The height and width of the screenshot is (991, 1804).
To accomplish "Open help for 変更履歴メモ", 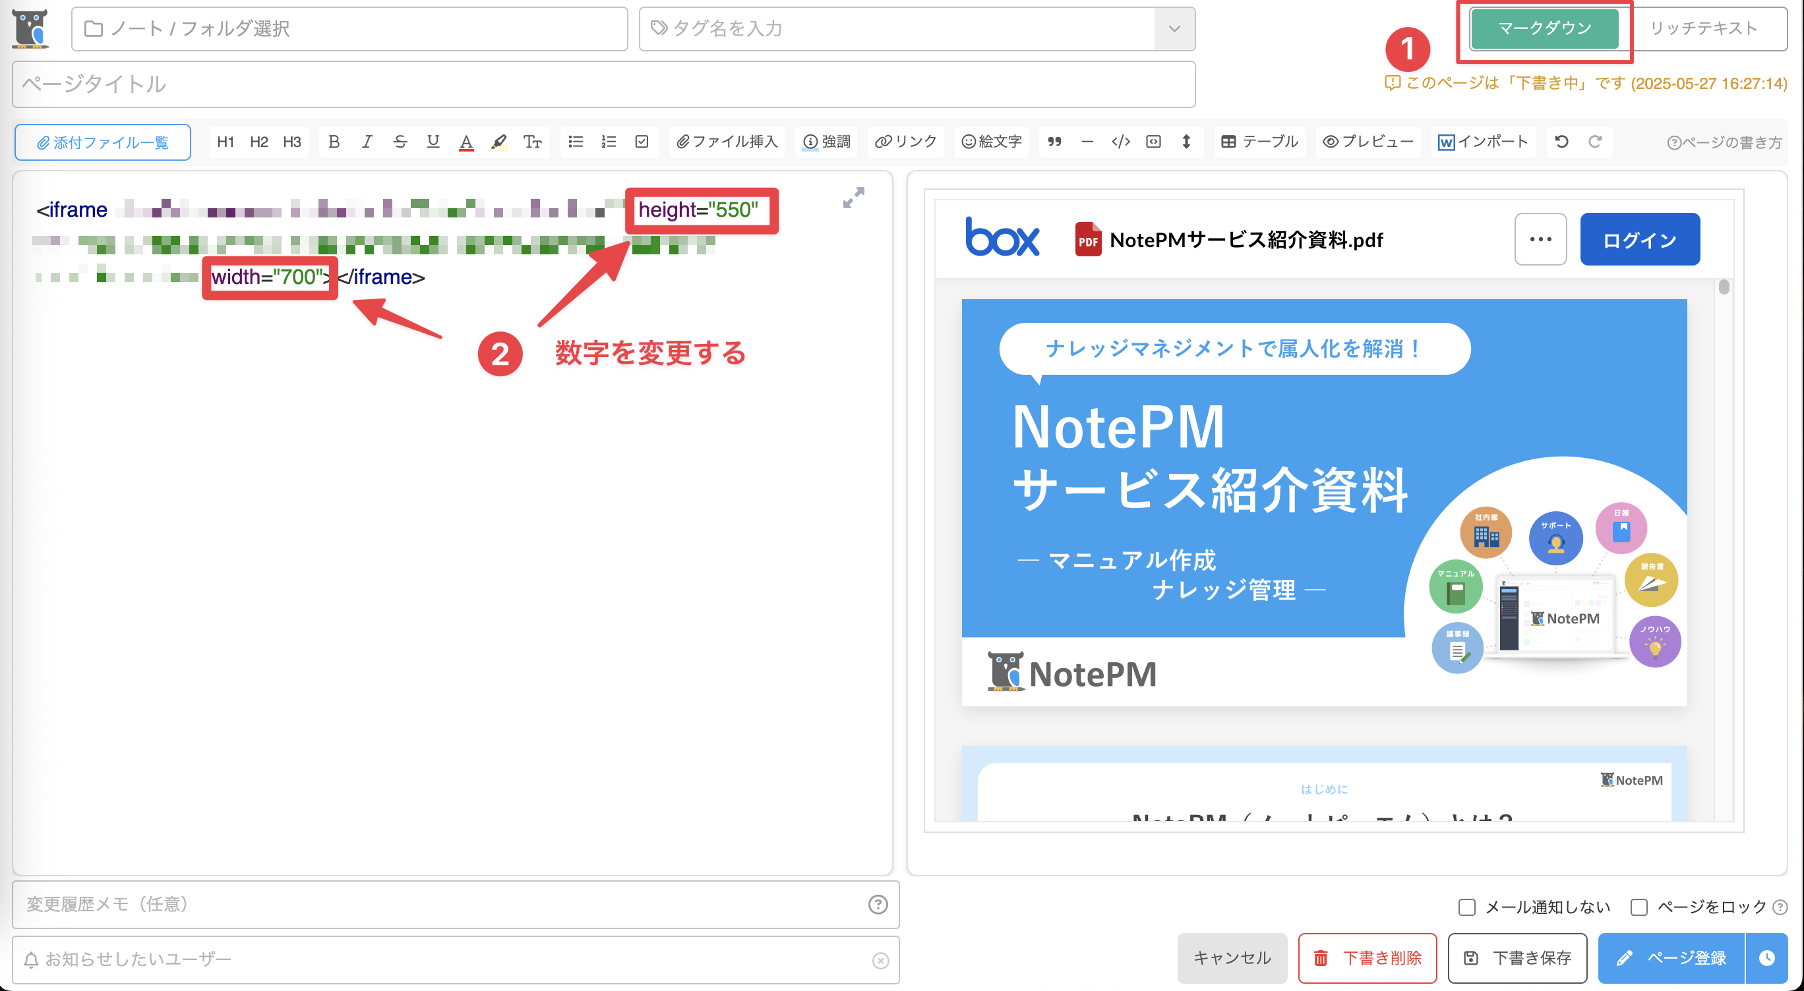I will 878,904.
